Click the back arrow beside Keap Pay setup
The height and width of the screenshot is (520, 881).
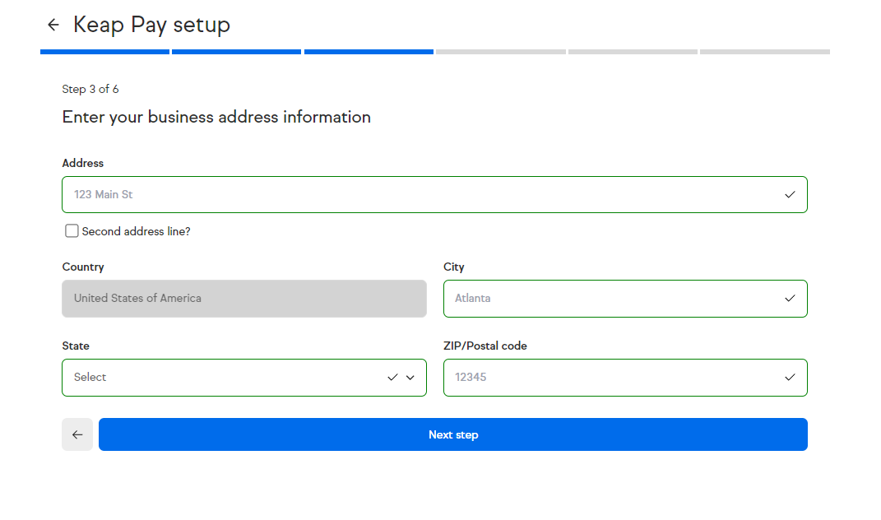(53, 25)
